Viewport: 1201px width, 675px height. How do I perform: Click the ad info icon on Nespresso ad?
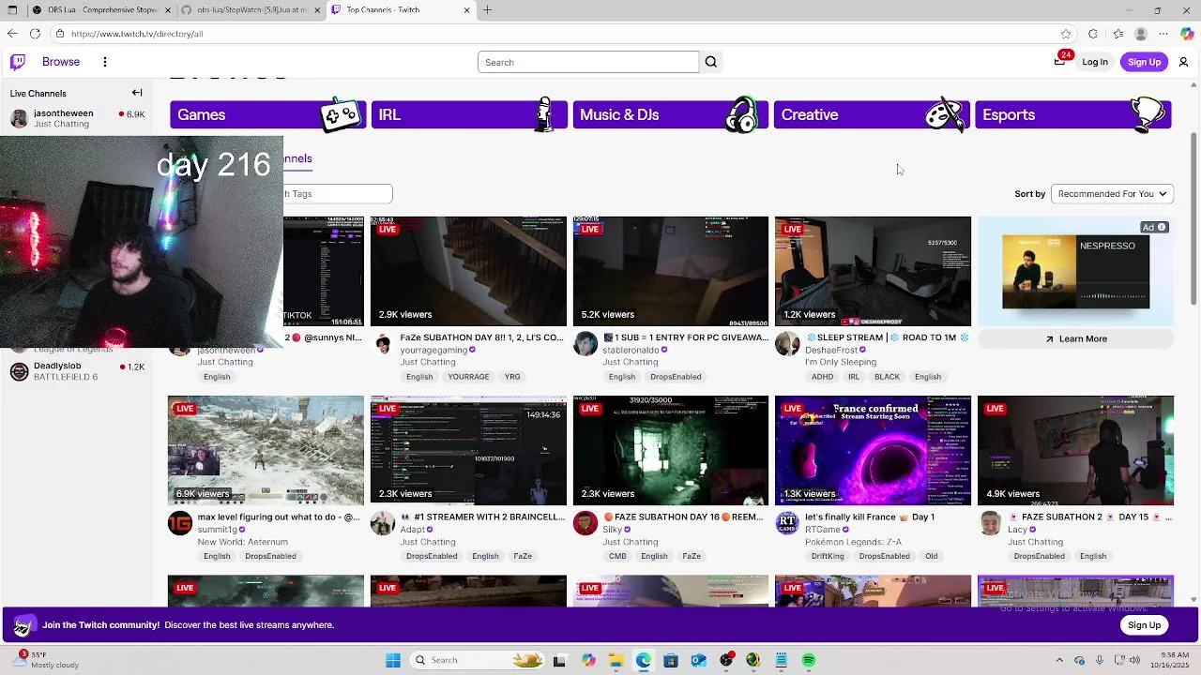(1162, 227)
